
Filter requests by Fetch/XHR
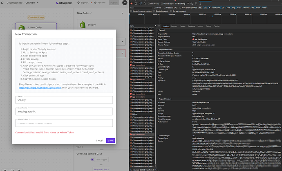[x=216, y=8]
